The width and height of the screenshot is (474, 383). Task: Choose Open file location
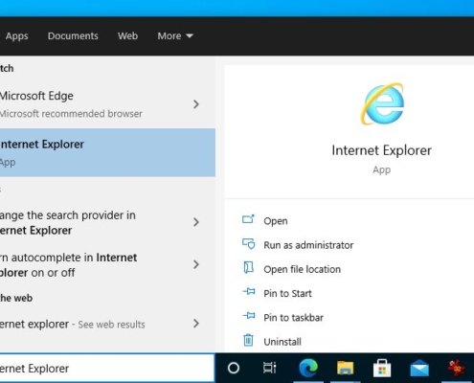(302, 269)
